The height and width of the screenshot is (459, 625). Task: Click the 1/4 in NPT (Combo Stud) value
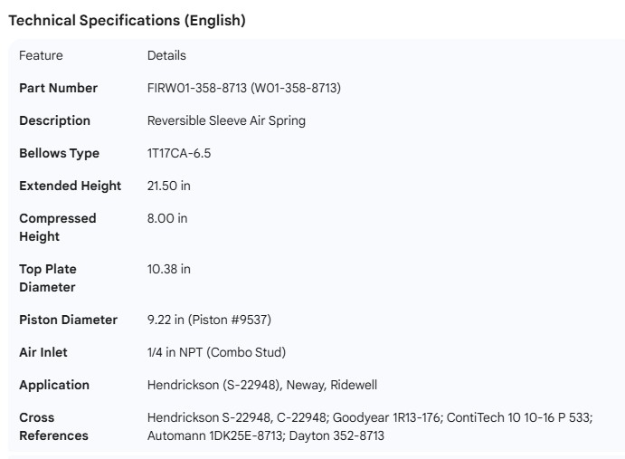(216, 352)
